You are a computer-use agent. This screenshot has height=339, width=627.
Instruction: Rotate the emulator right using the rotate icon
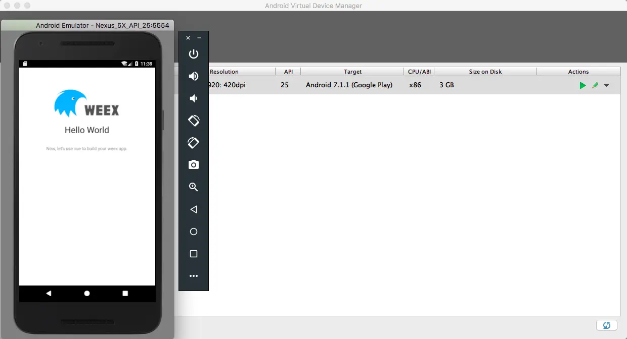(194, 143)
